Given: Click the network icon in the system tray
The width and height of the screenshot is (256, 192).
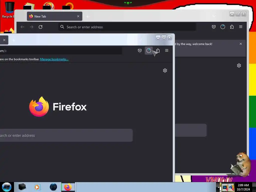Looking at the screenshot, I should point(231,187).
